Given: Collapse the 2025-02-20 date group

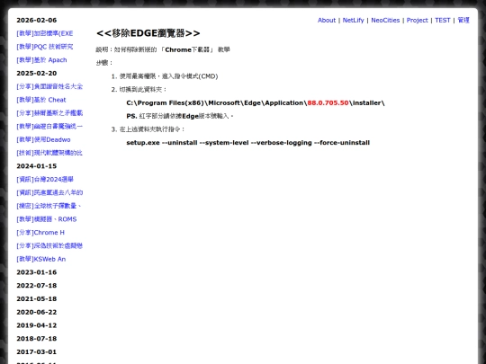Looking at the screenshot, I should tap(37, 74).
